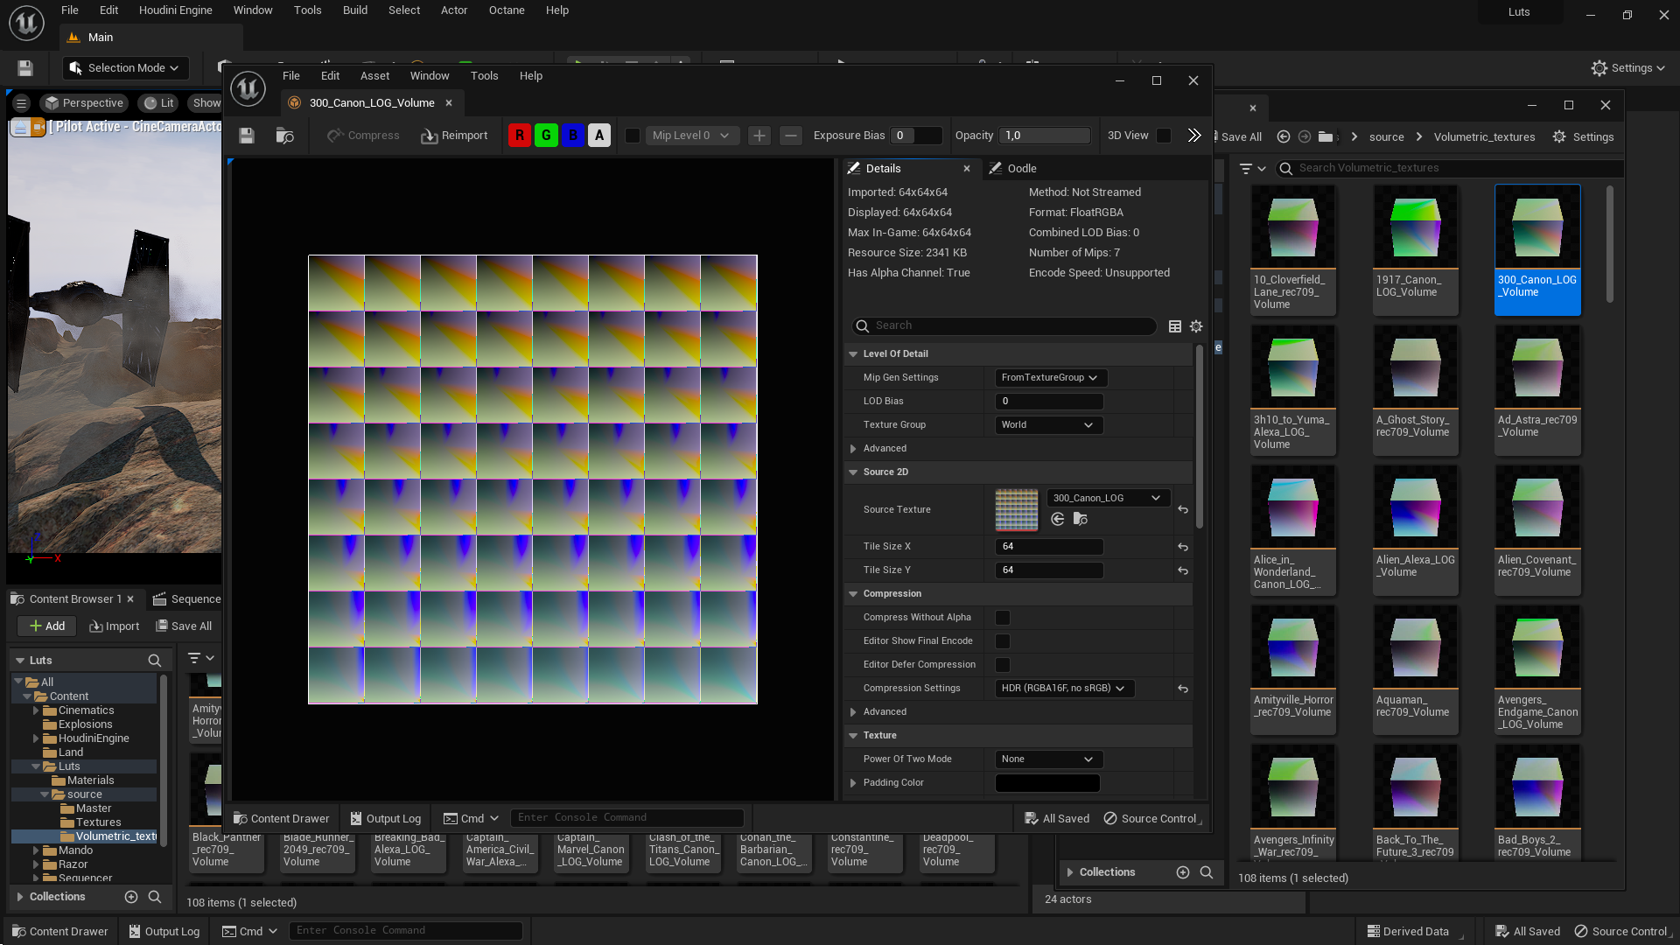Select the 1917_Canon_LOG_Volume thumbnail
Screen dimensions: 1680x945
click(x=1415, y=250)
